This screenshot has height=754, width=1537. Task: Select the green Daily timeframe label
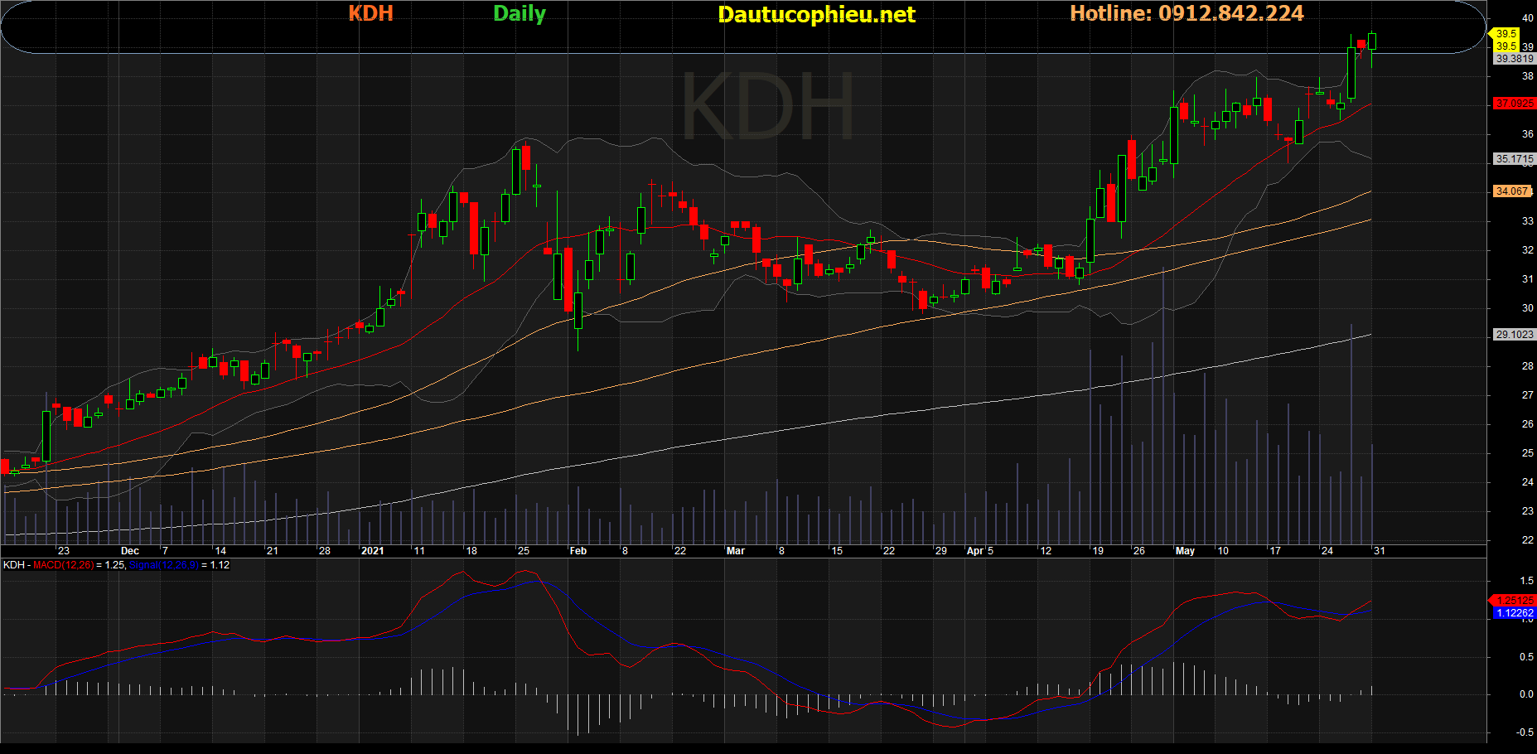[520, 13]
